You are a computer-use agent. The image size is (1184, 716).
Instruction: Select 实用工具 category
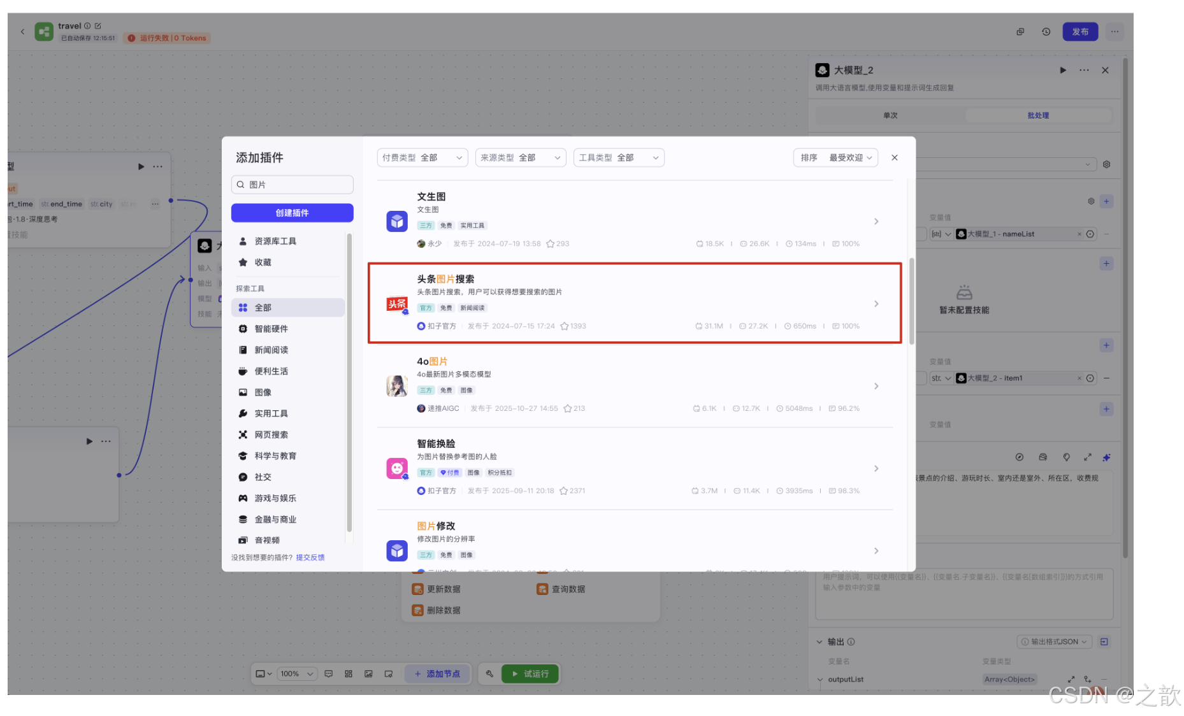288,413
